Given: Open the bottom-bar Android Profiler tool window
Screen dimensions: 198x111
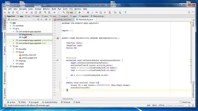Looking at the screenshot, I should [50, 102].
